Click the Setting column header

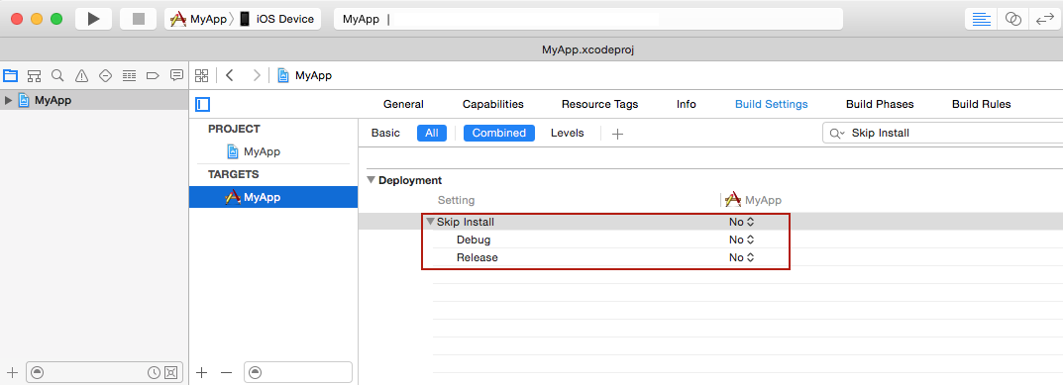pyautogui.click(x=456, y=200)
